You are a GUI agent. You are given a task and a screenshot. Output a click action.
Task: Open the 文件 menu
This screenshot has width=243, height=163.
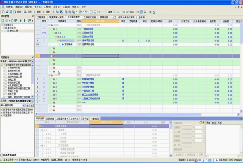click(9, 7)
